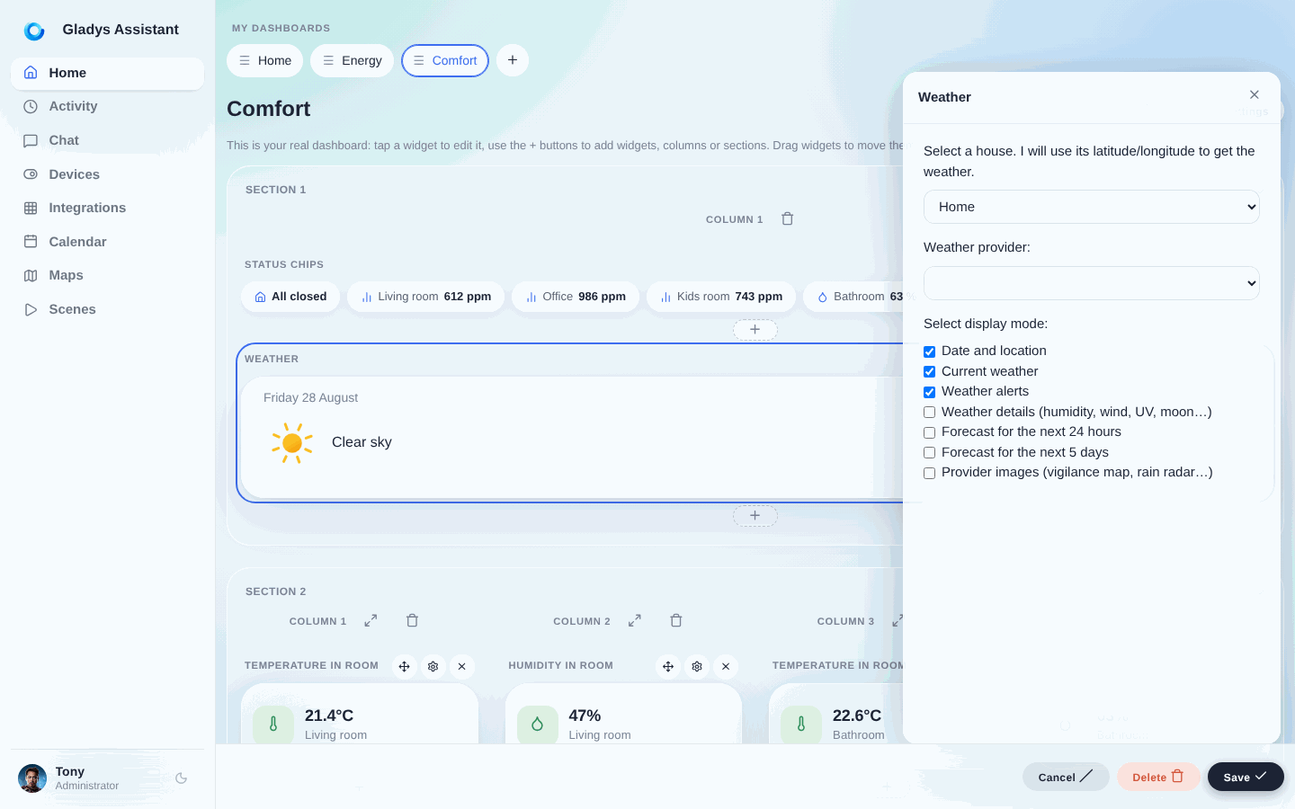Add widget below status chips
The image size is (1295, 809).
[x=755, y=330]
